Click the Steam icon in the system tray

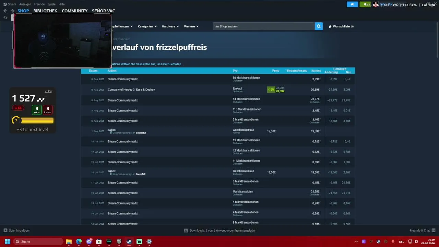378,242
